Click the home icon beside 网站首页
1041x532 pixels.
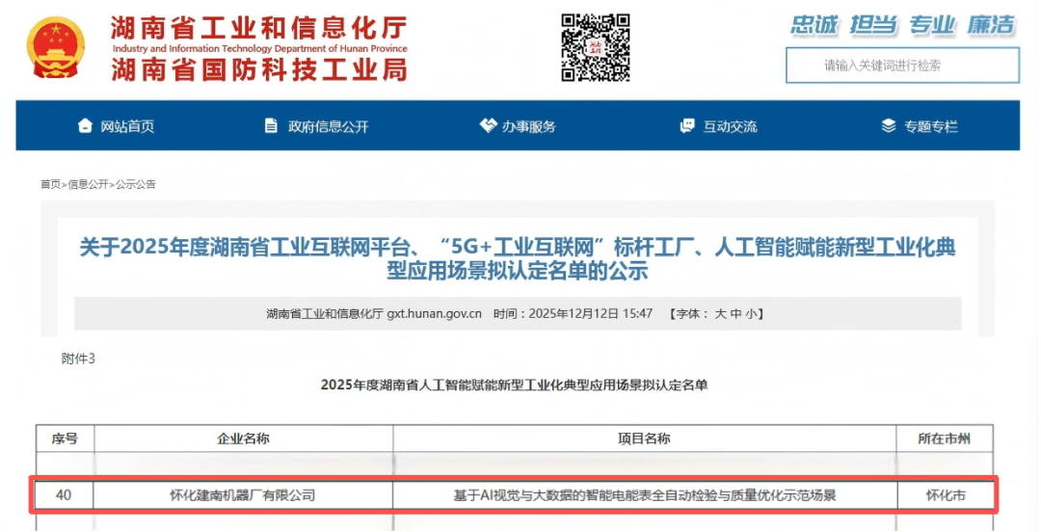(85, 125)
